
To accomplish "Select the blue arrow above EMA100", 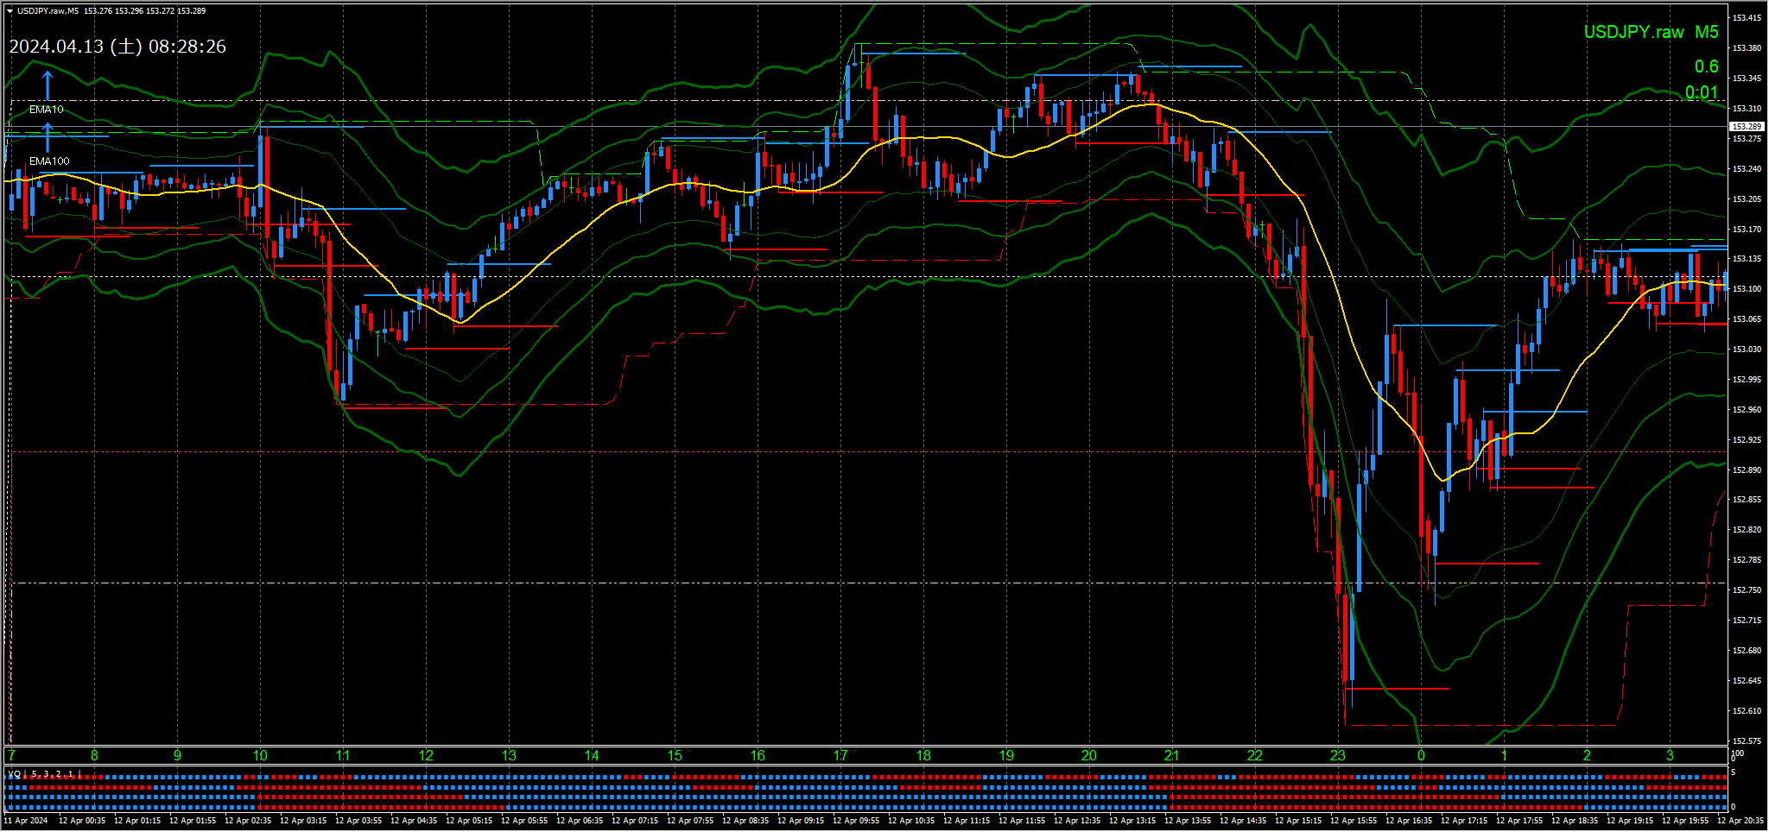I will coord(48,136).
